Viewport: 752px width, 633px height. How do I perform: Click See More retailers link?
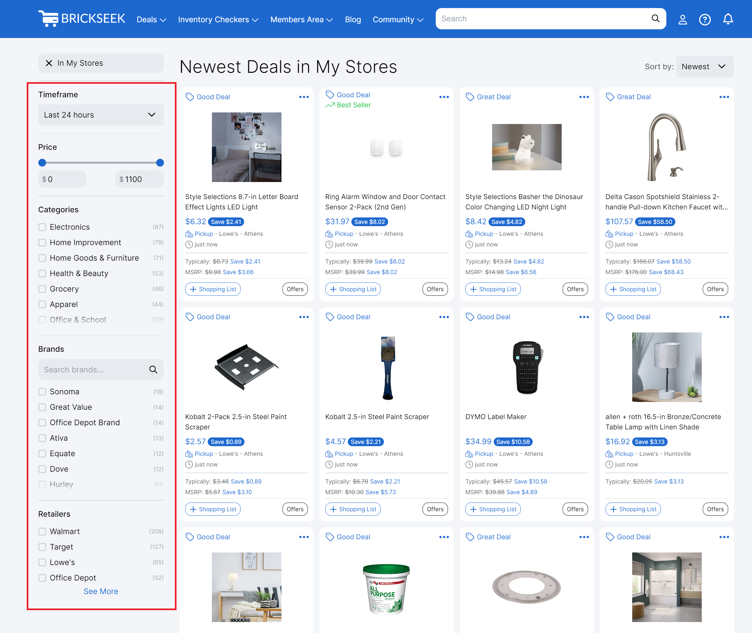(101, 591)
